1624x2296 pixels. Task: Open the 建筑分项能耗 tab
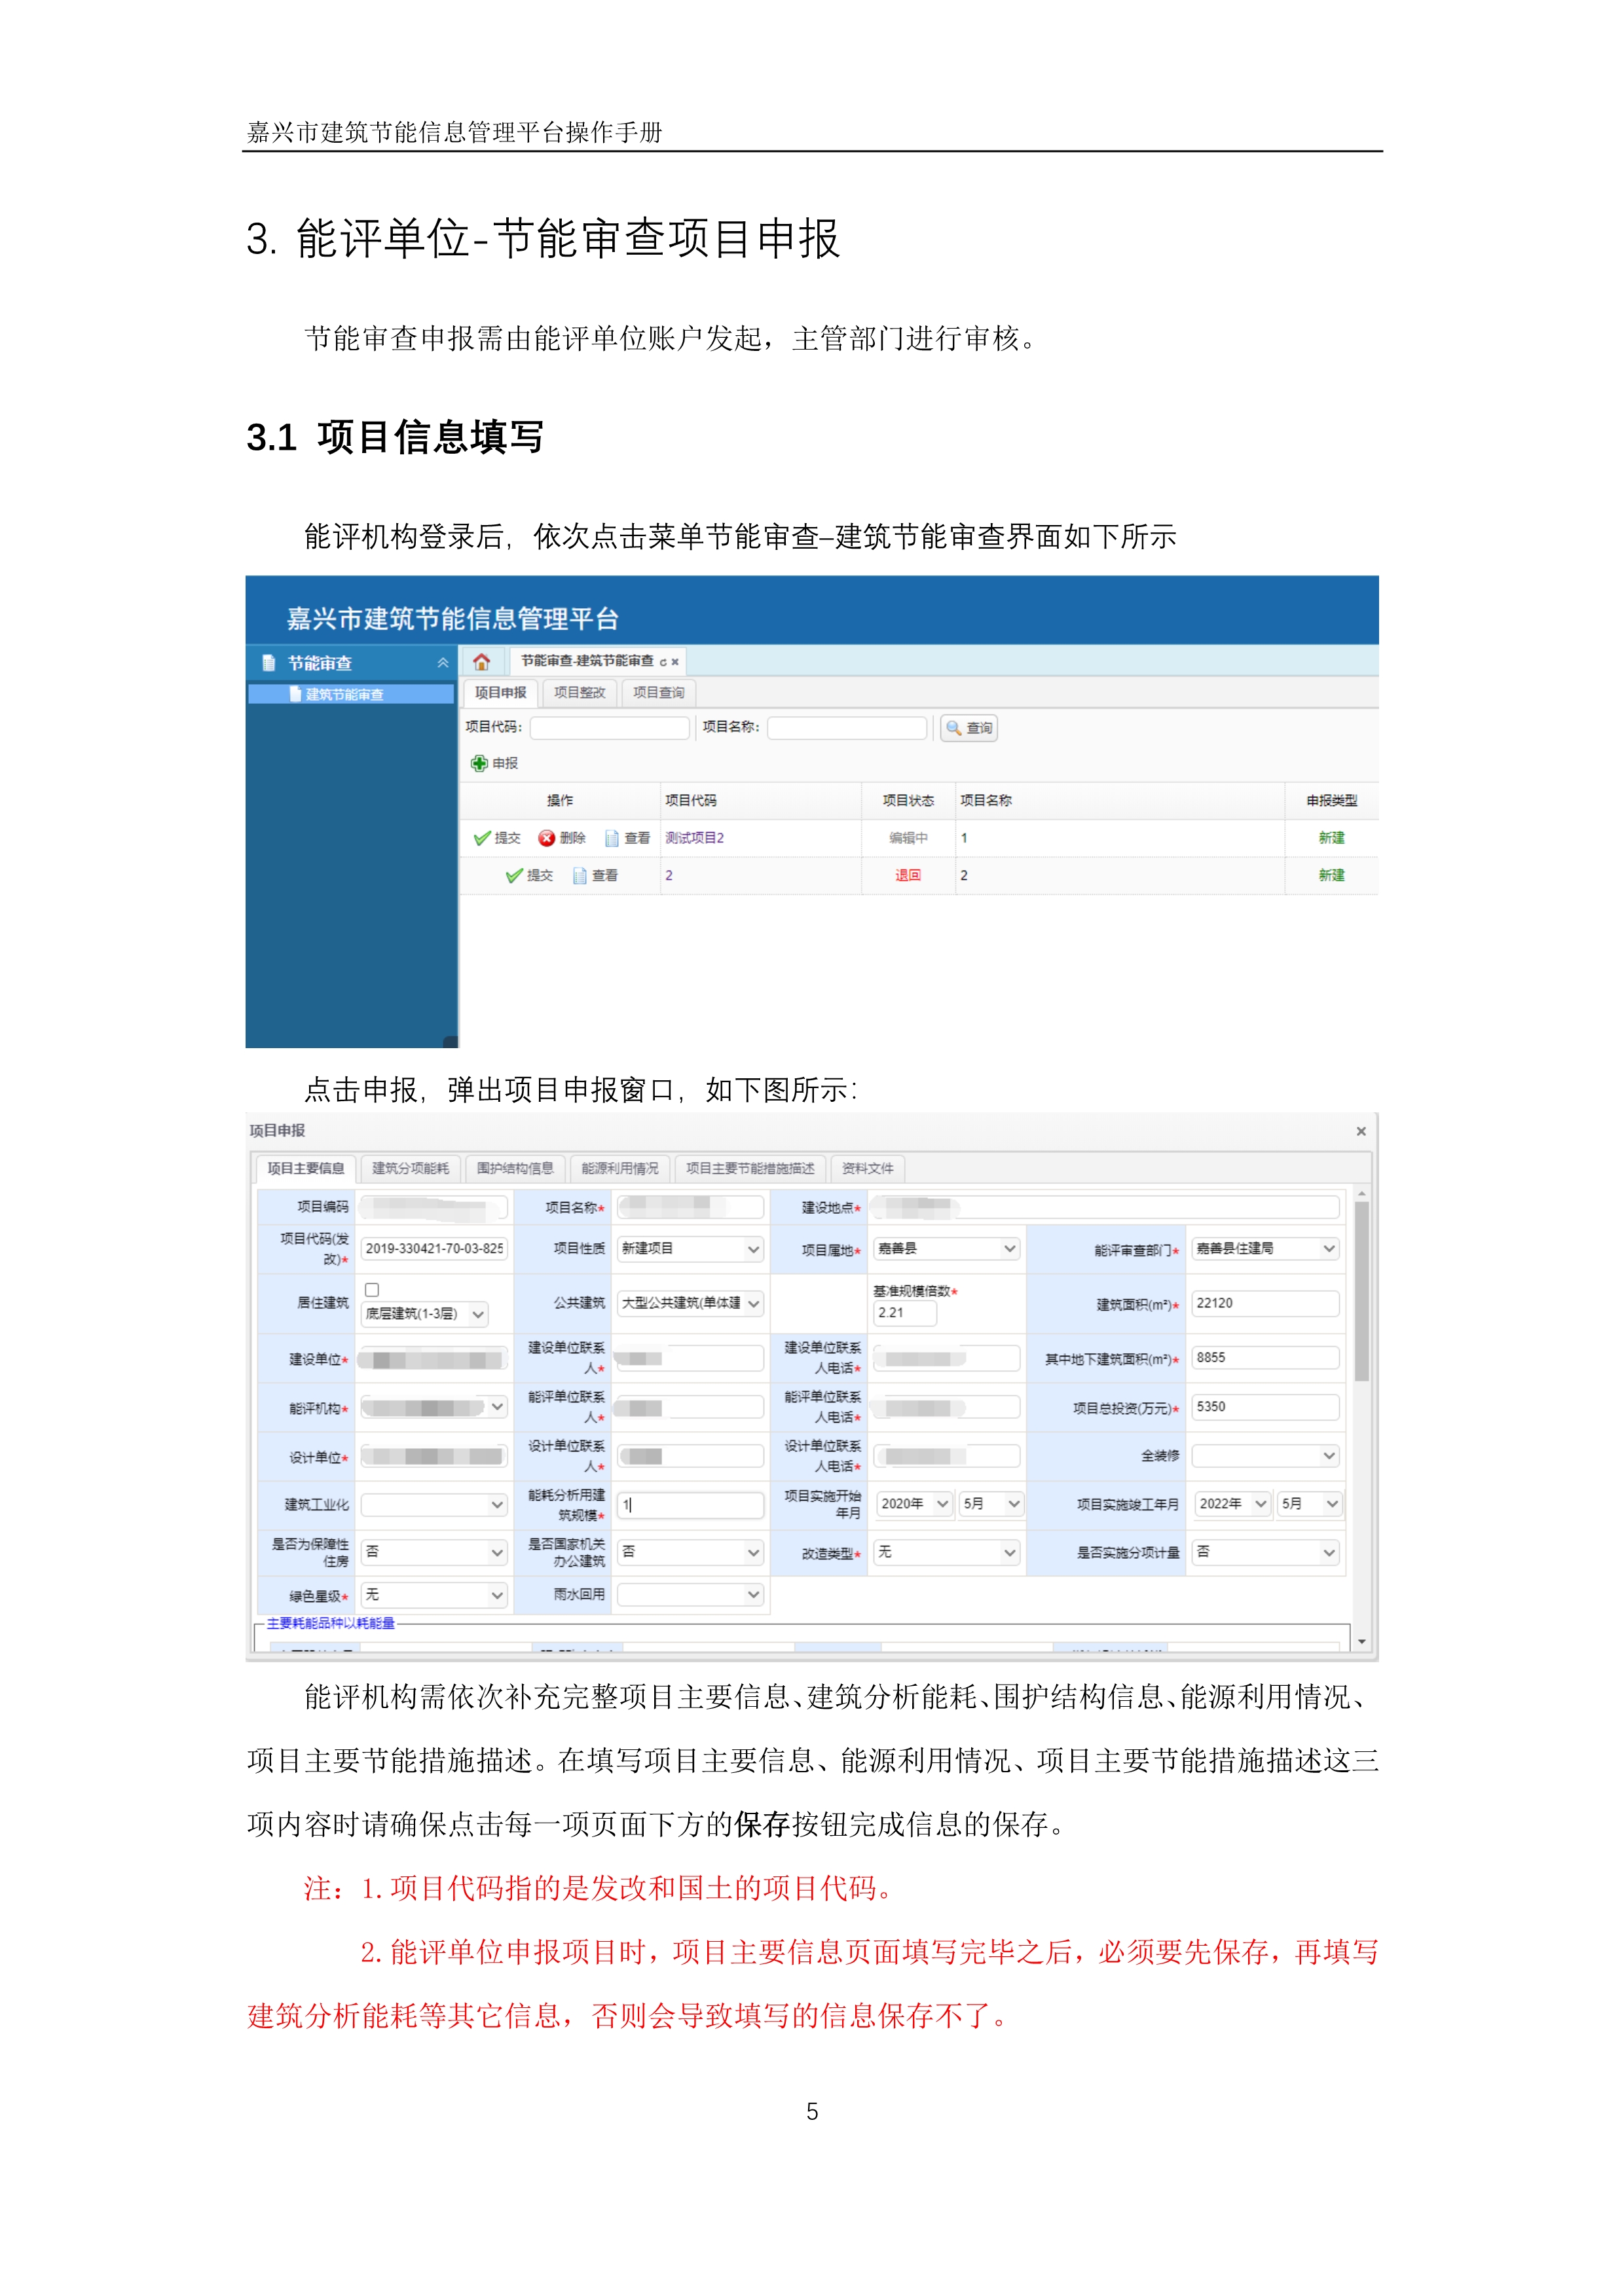click(x=411, y=1168)
